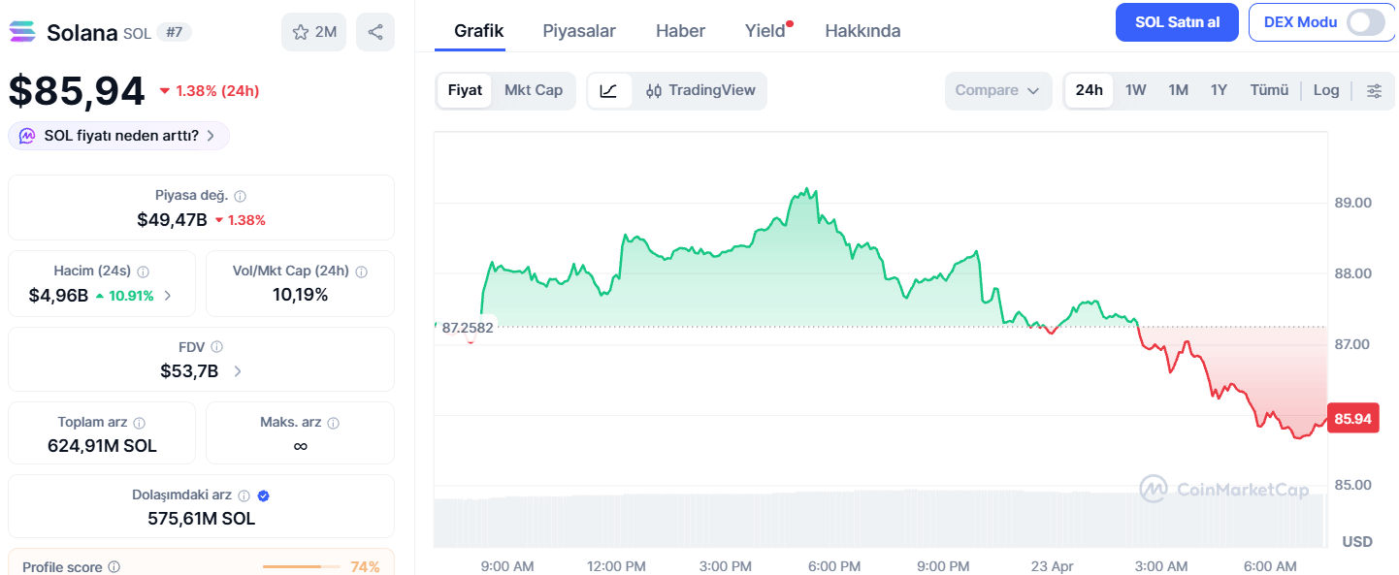Toggle the DEX Modu switch
The height and width of the screenshot is (575, 1399).
tap(1366, 22)
